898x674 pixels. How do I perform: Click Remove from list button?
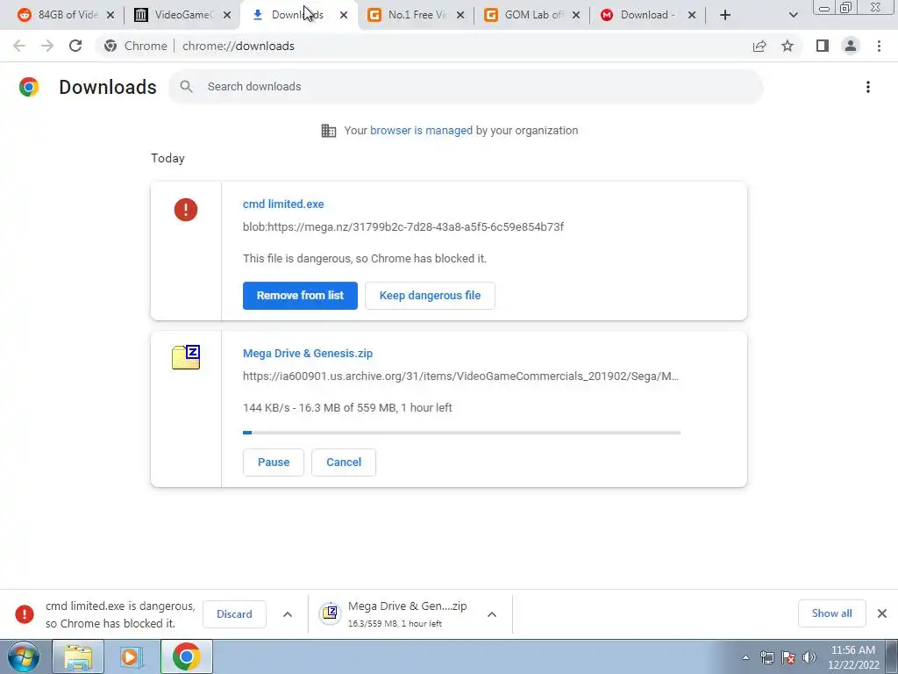point(300,296)
